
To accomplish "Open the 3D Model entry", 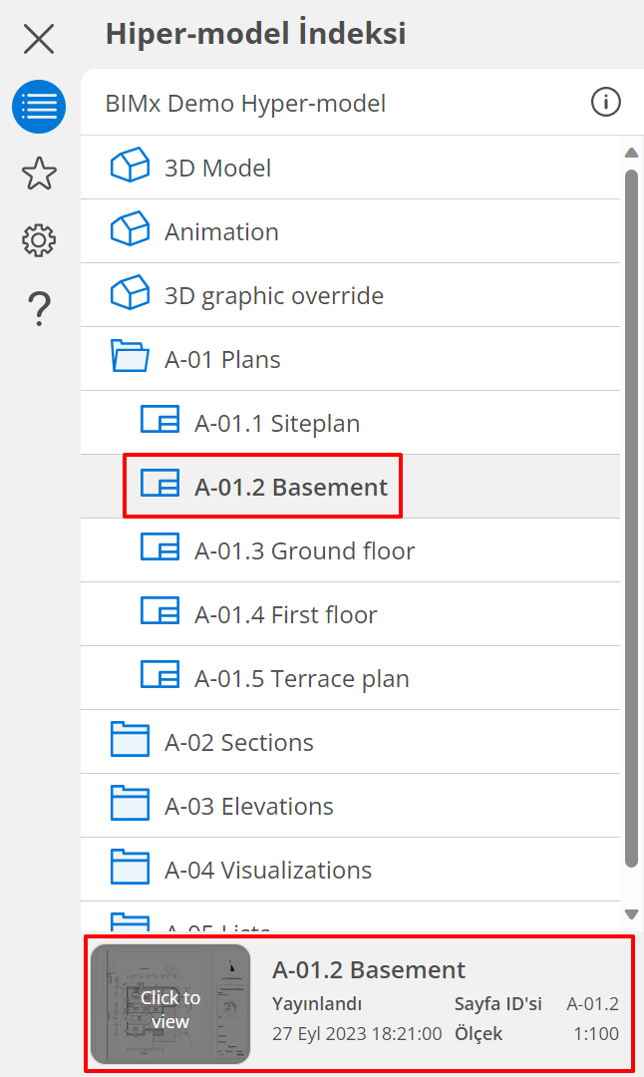I will [x=217, y=168].
